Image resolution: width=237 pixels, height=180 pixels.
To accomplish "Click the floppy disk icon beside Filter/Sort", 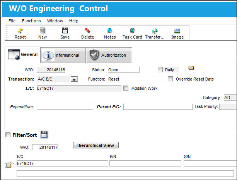I will pyautogui.click(x=44, y=135).
